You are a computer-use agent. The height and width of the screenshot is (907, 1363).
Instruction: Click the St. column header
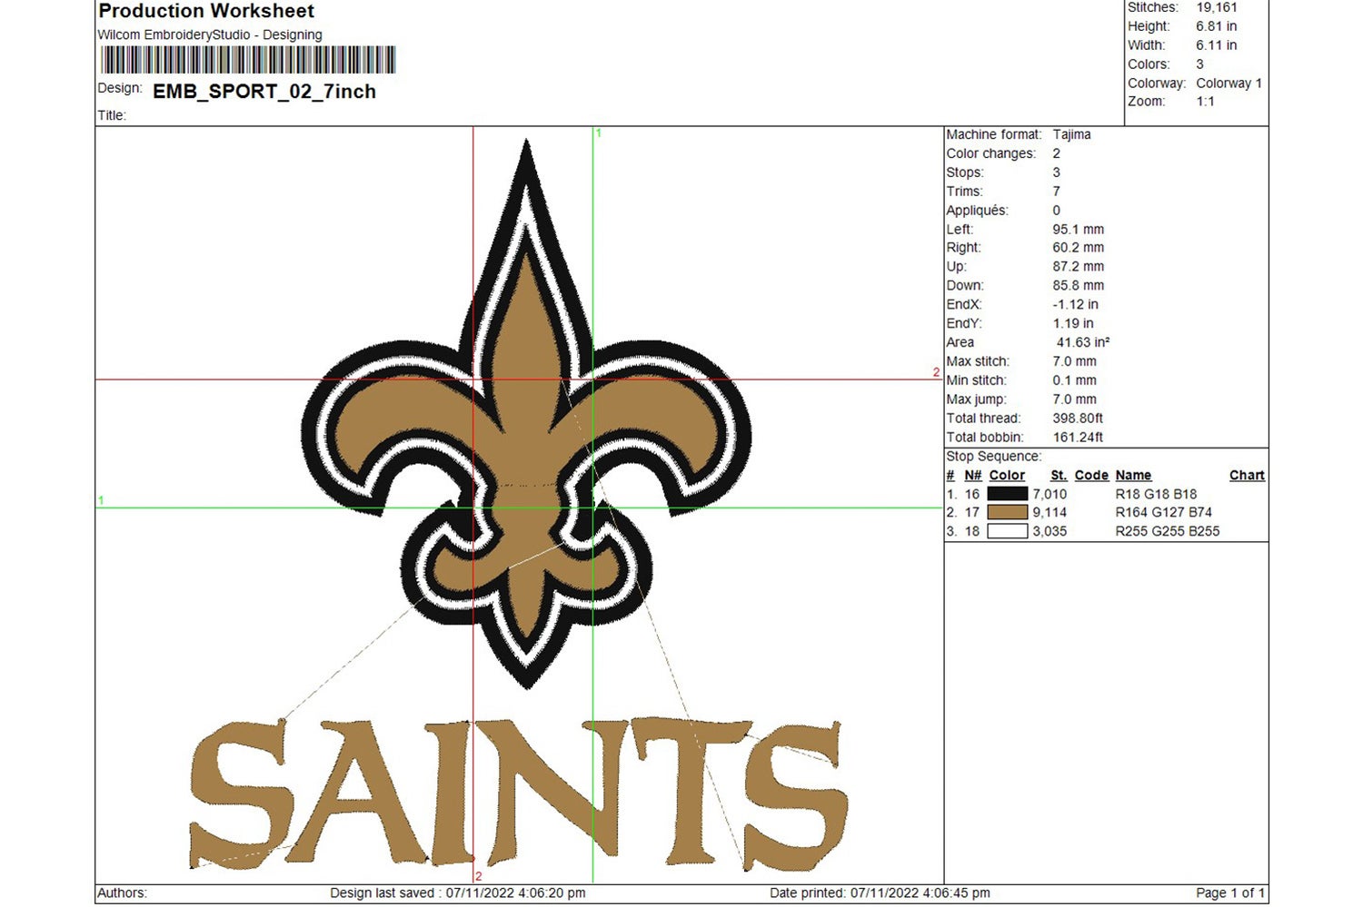pyautogui.click(x=1058, y=475)
